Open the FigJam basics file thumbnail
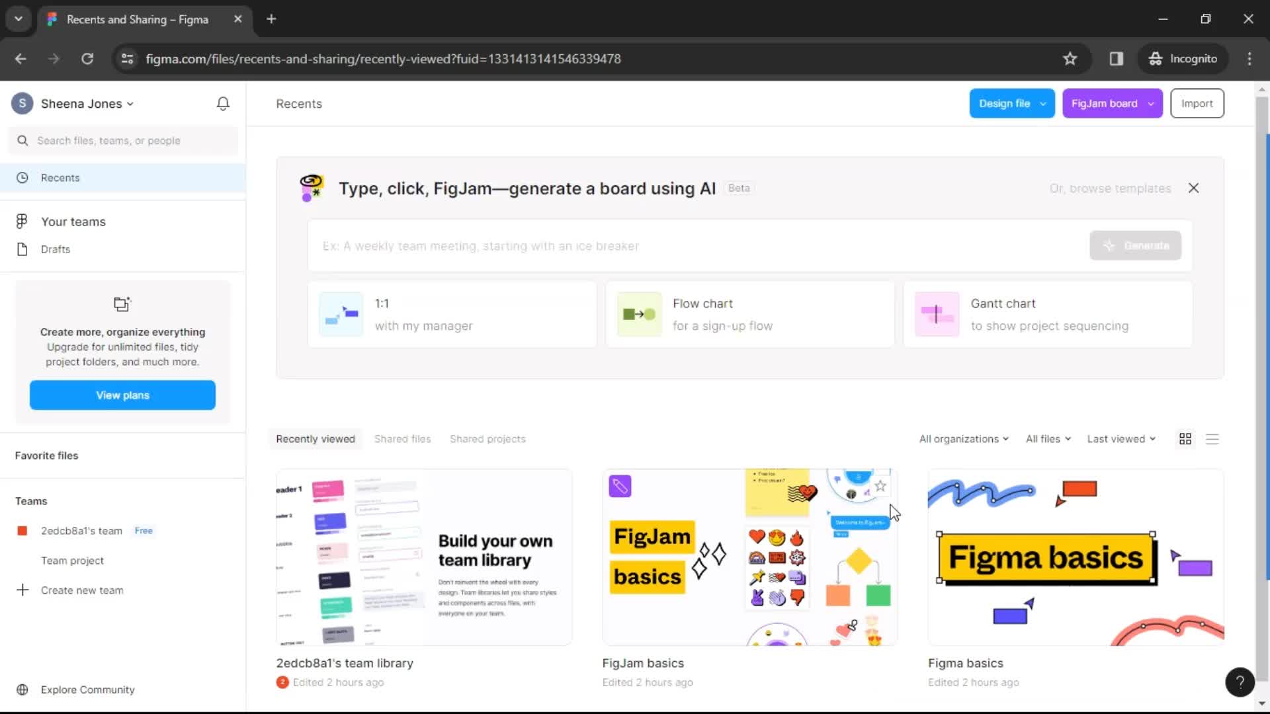The width and height of the screenshot is (1270, 714). tap(747, 556)
